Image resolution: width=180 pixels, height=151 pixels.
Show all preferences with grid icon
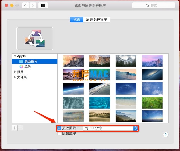click(43, 5)
